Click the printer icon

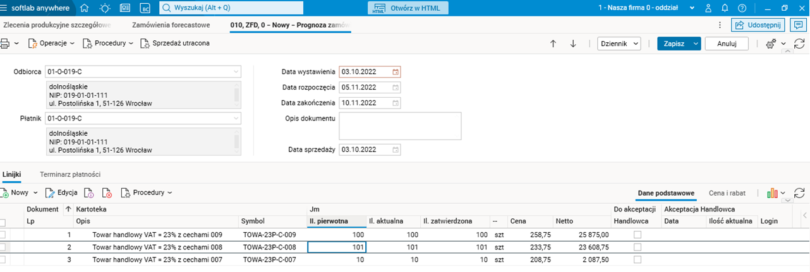coord(4,44)
